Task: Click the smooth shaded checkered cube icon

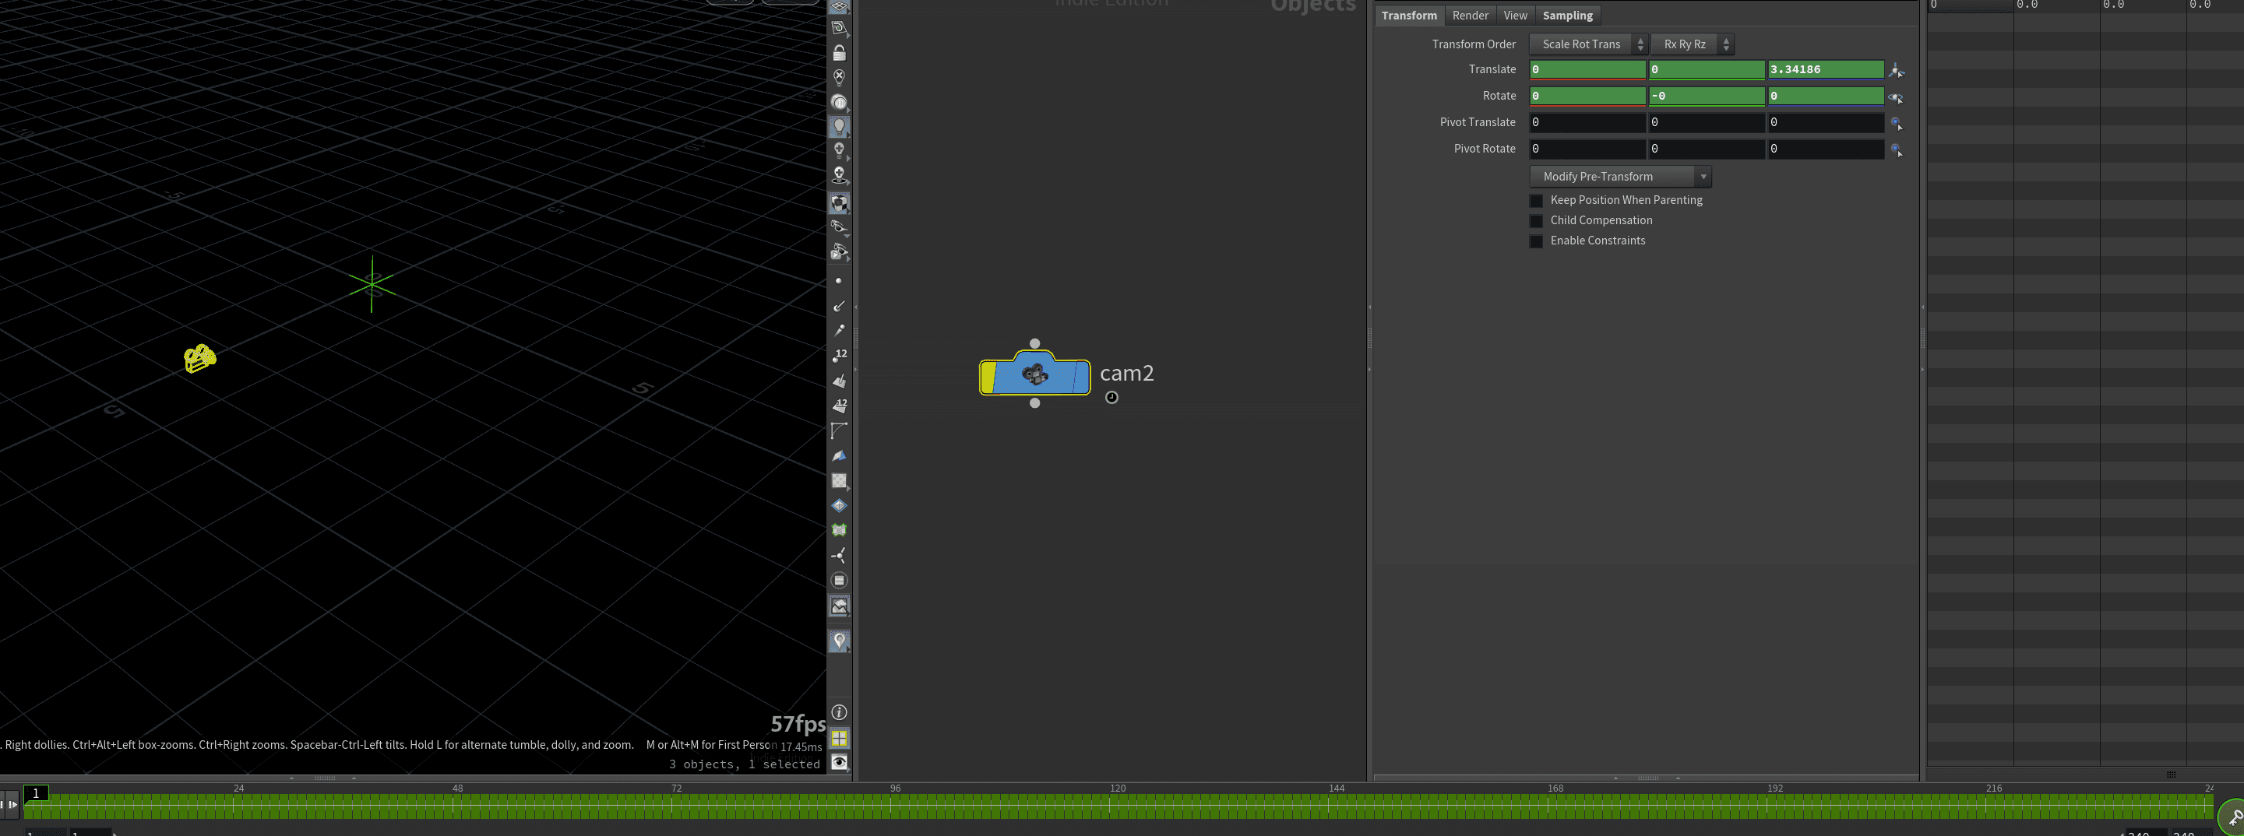Action: (839, 203)
